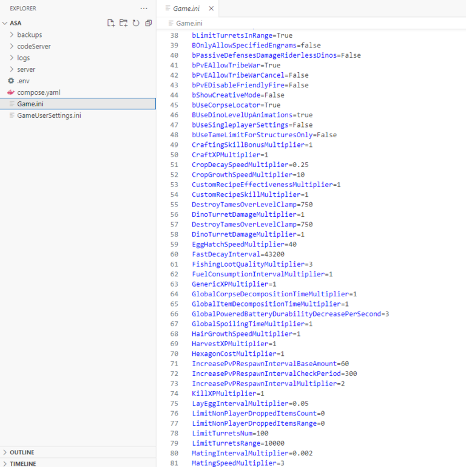Click the file icon beside GameUserSettings.ini
The image size is (466, 467).
click(11, 115)
